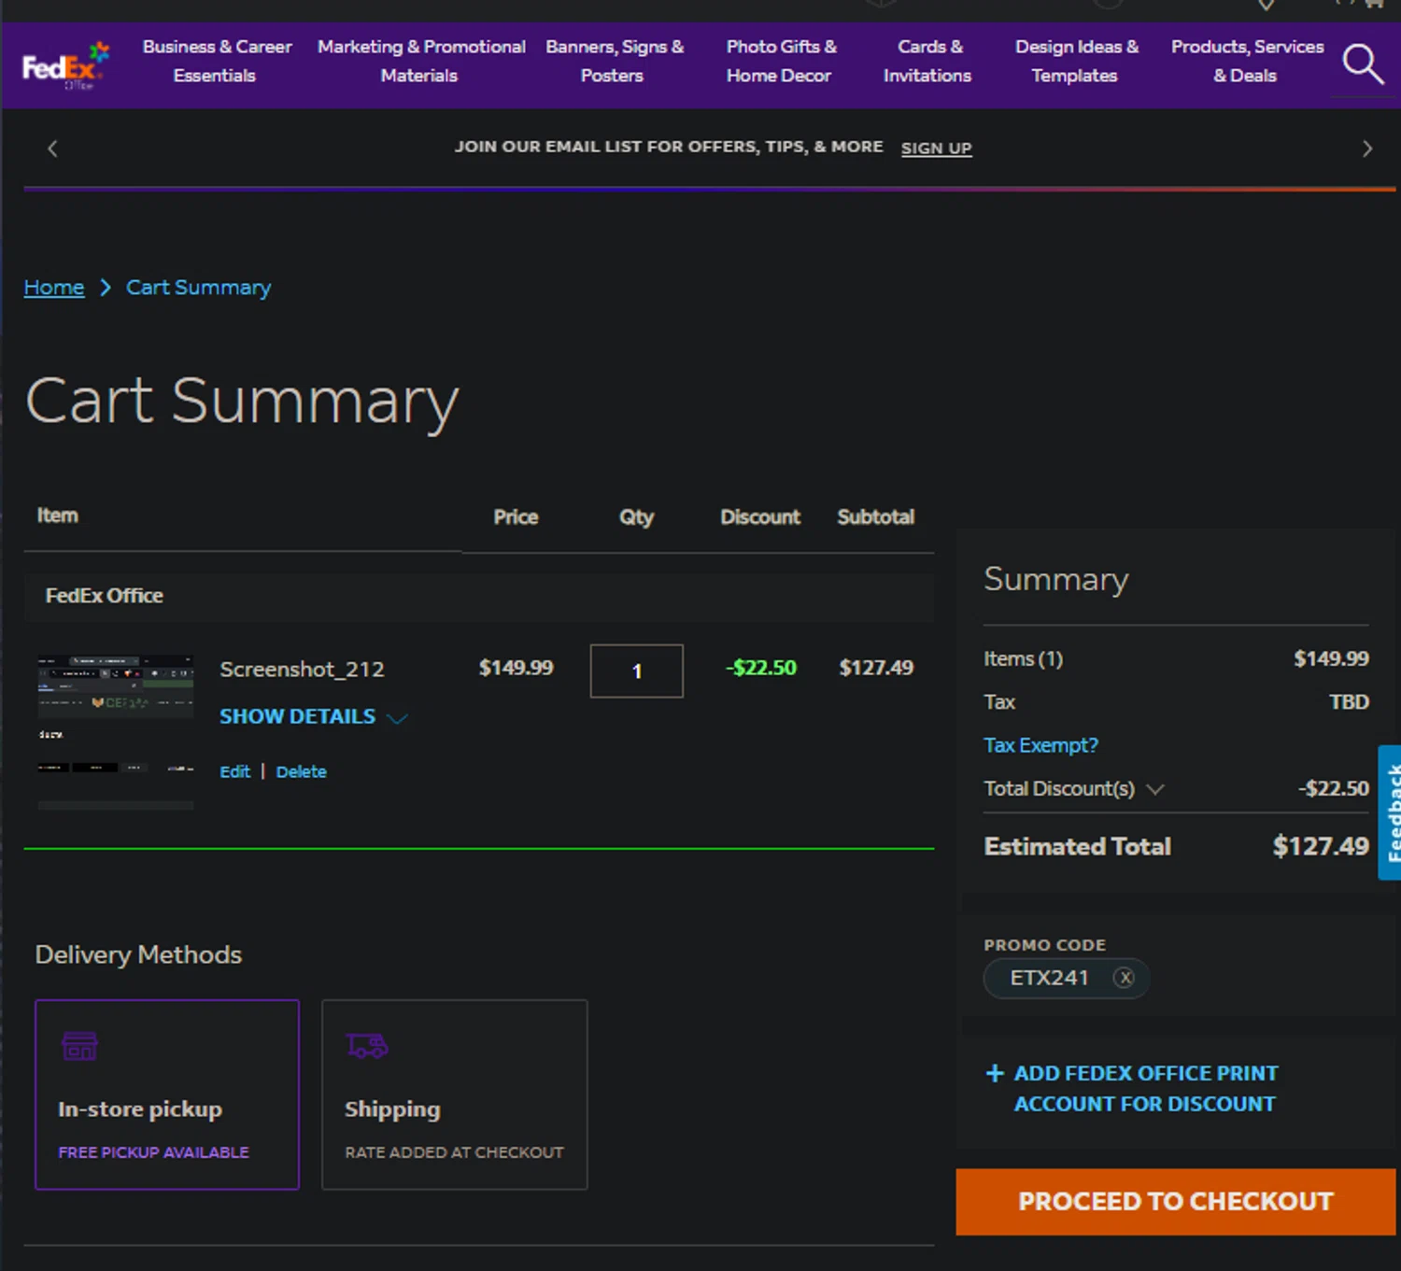Click the $127.49 item subtotal value
Image resolution: width=1401 pixels, height=1271 pixels.
pos(876,668)
